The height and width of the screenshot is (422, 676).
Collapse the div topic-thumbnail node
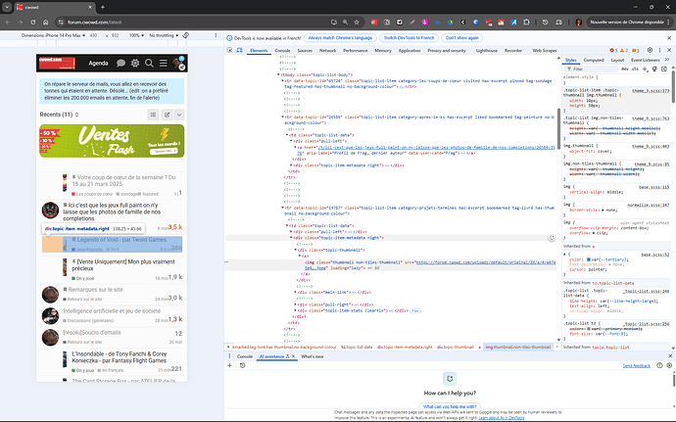coord(296,250)
